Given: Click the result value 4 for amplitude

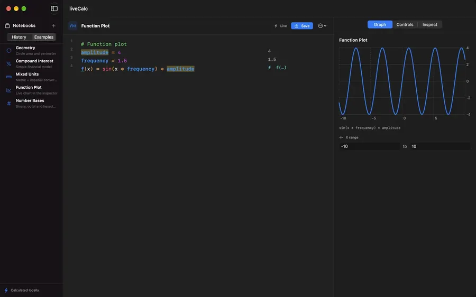Looking at the screenshot, I should (269, 51).
